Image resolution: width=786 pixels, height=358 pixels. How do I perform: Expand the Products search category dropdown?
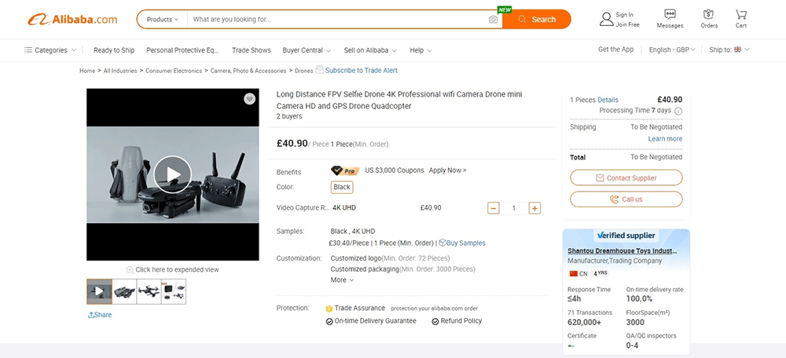click(x=162, y=20)
